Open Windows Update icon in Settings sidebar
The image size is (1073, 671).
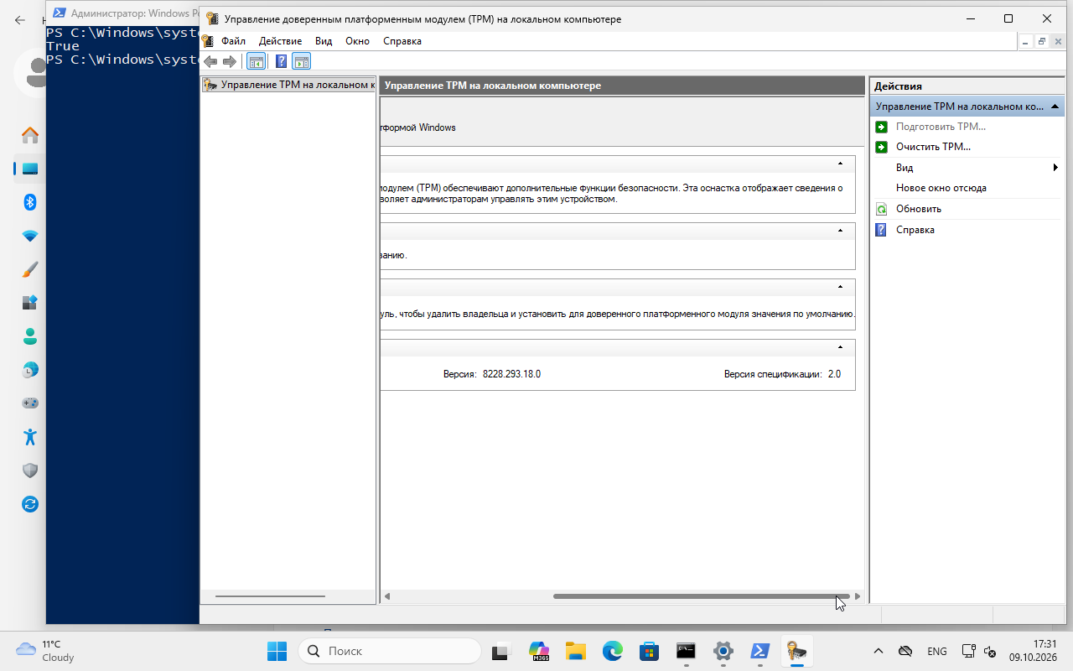click(x=30, y=504)
